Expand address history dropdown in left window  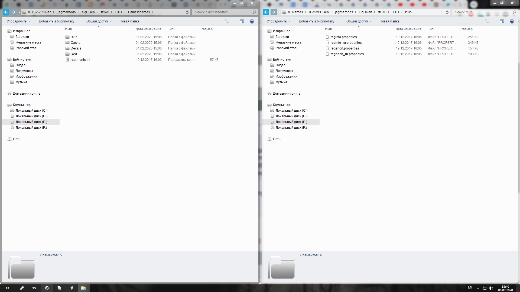pyautogui.click(x=181, y=12)
